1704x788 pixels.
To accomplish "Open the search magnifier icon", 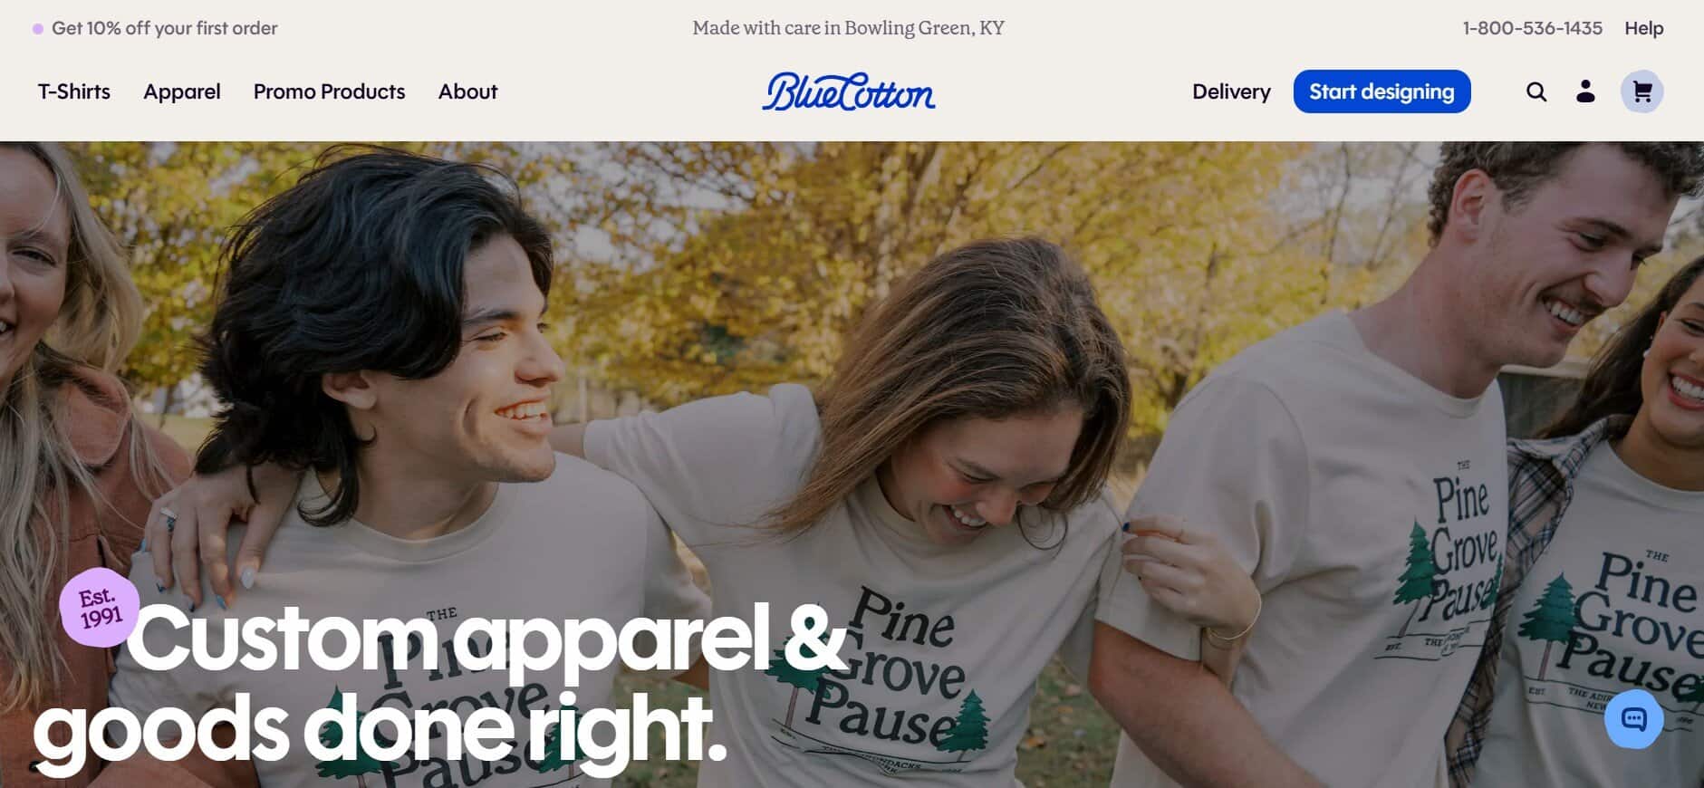I will click(1536, 91).
